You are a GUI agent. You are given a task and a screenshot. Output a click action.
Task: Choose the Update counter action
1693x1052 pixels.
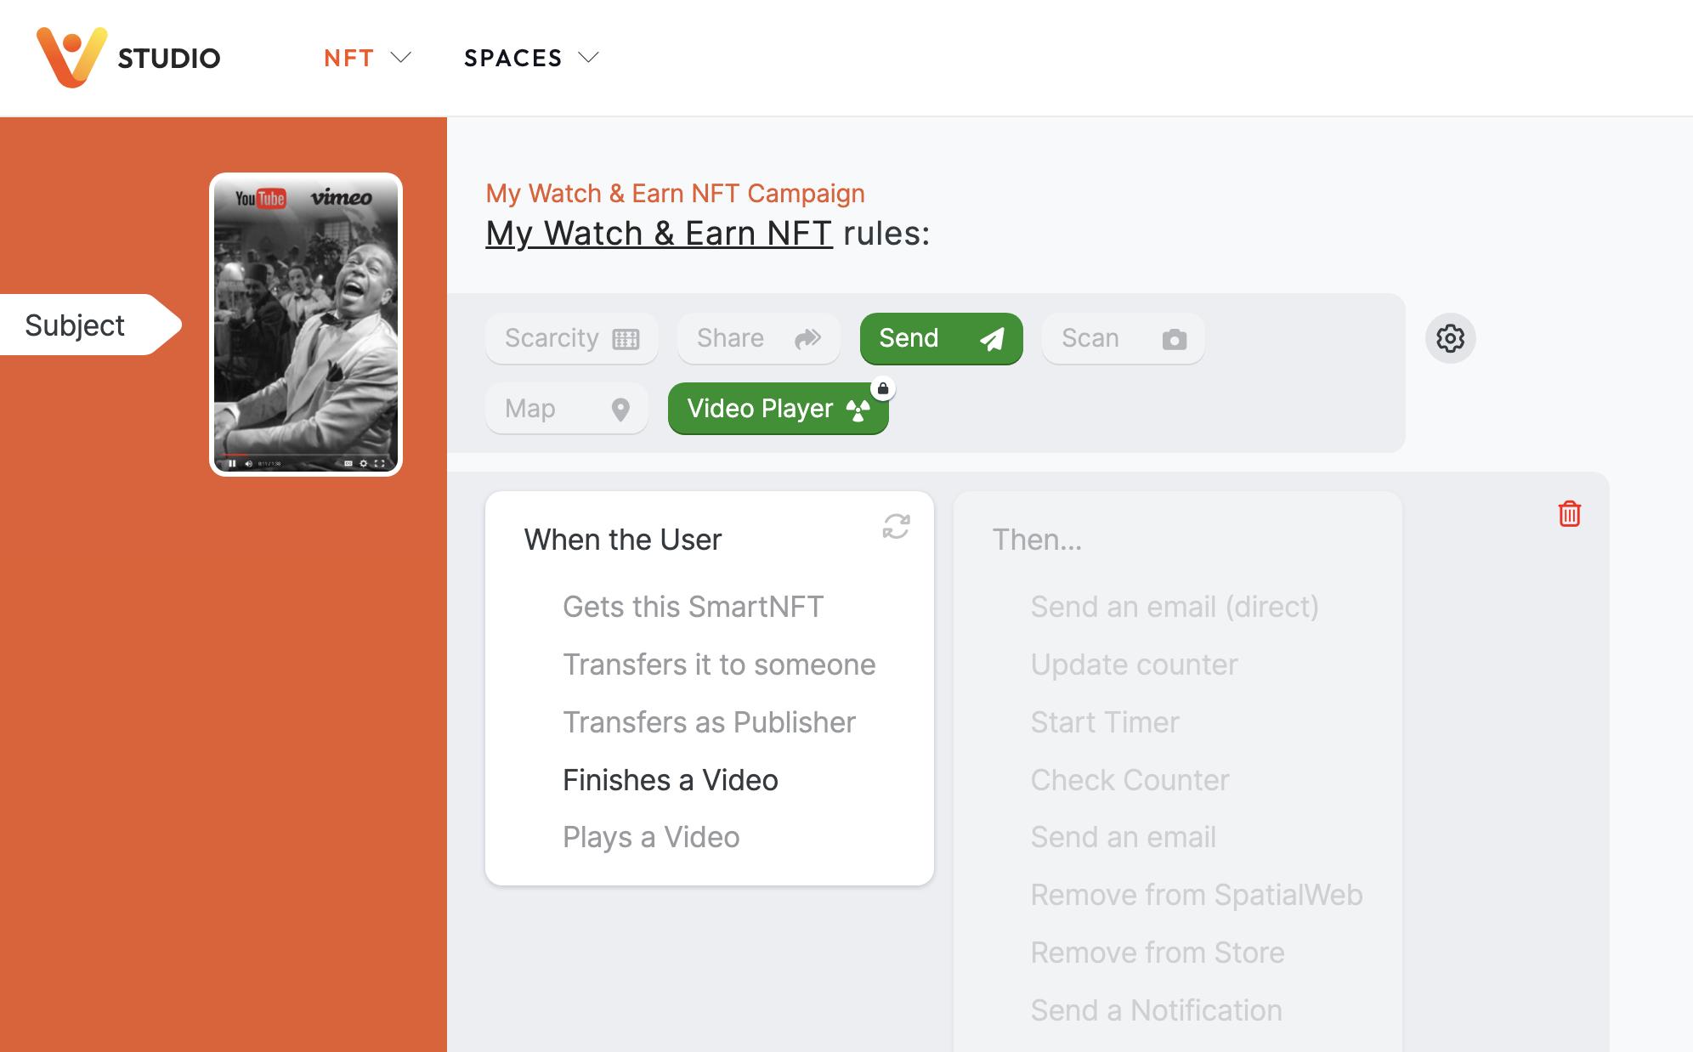click(1134, 665)
